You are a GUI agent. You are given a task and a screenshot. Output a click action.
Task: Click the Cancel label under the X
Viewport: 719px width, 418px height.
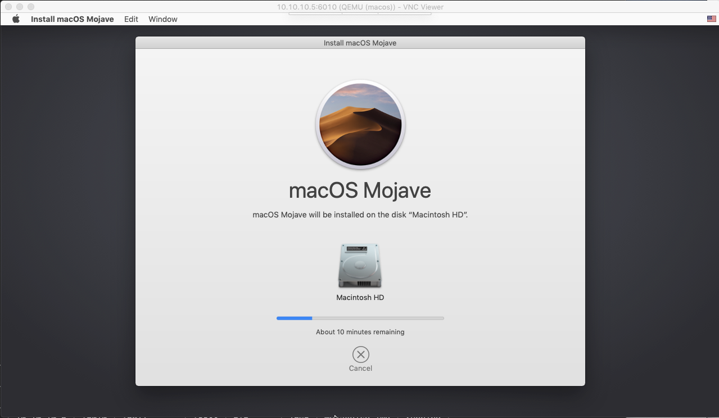[x=360, y=369]
